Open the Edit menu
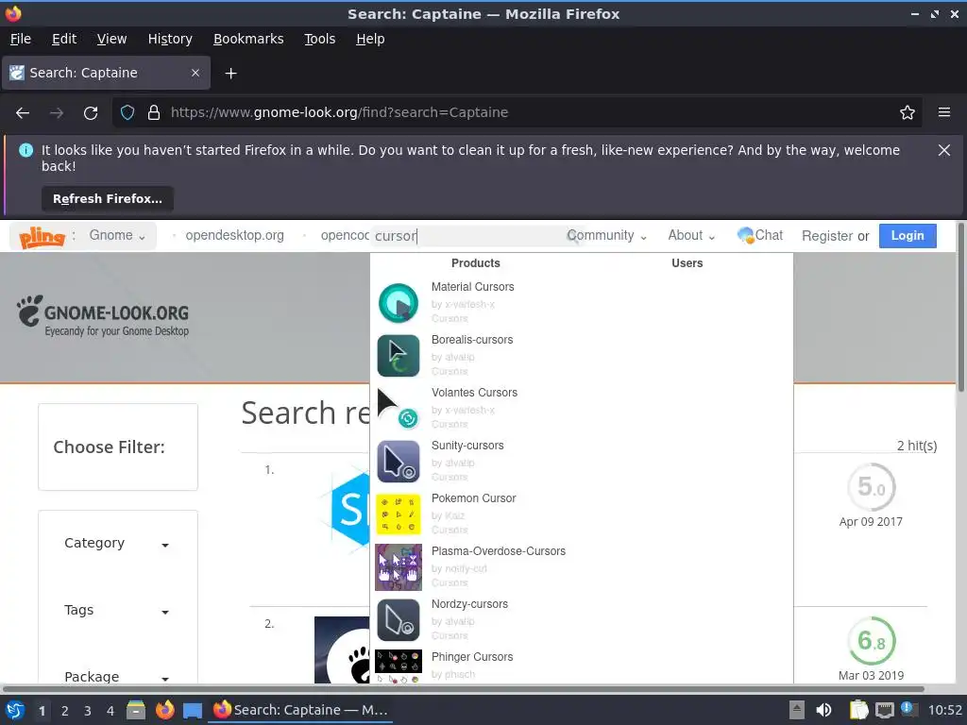This screenshot has height=725, width=967. (x=64, y=39)
